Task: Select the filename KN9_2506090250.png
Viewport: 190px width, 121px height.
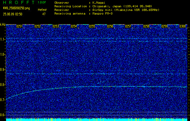Action: pyautogui.click(x=16, y=8)
